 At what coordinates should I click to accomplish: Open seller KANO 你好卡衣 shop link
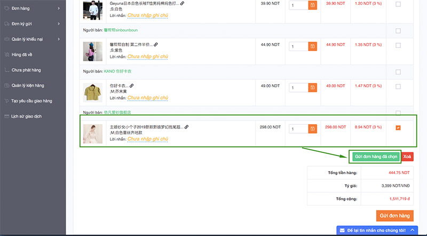click(x=117, y=71)
